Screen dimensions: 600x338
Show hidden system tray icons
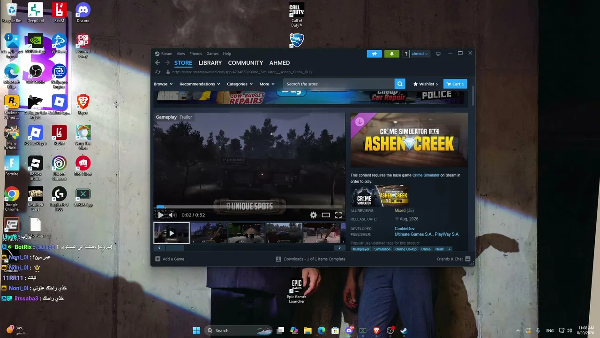[518, 330]
